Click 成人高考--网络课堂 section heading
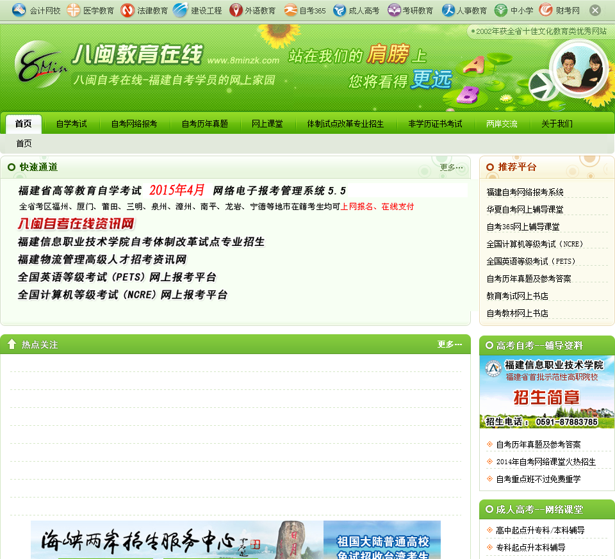615x559 pixels. 539,509
